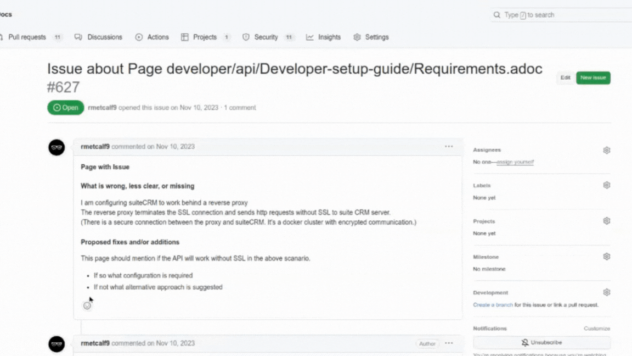Open first comment's three-dot options menu

[449, 147]
